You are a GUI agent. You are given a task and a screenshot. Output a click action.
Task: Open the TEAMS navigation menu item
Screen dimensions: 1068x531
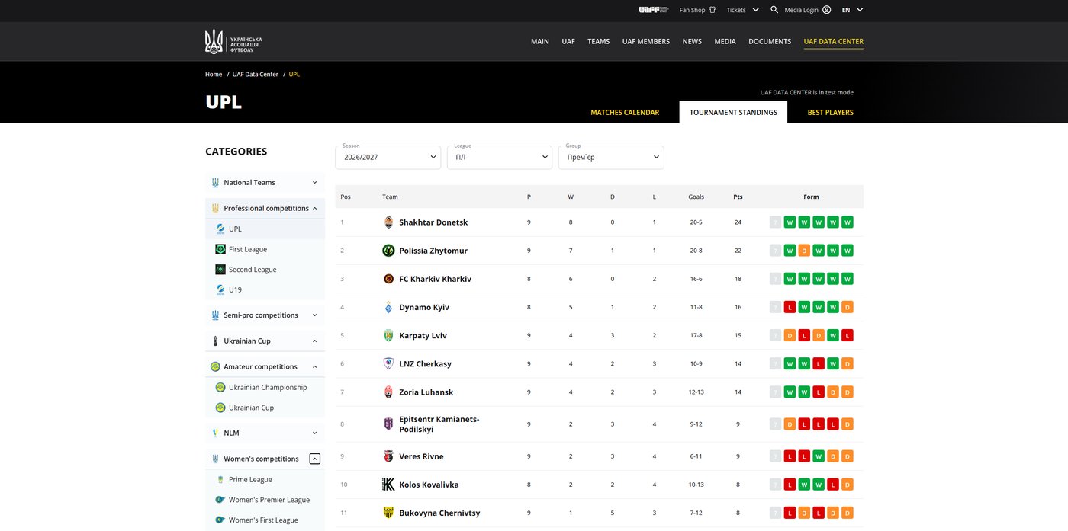click(599, 41)
